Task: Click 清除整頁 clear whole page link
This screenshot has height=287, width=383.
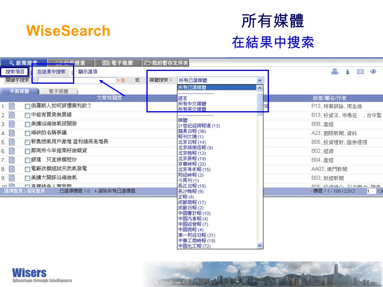Action: (36, 191)
